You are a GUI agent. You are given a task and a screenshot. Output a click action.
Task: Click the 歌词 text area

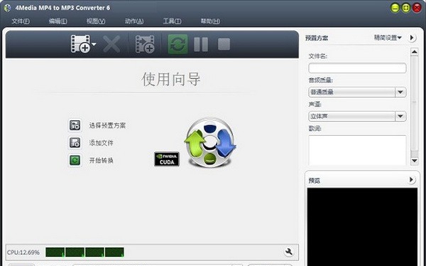[x=357, y=150]
